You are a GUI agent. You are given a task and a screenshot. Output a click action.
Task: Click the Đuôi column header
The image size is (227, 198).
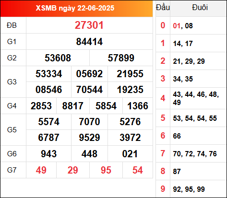pyautogui.click(x=200, y=8)
